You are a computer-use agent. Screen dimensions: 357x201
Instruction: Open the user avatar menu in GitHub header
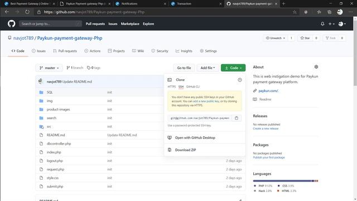click(x=342, y=23)
